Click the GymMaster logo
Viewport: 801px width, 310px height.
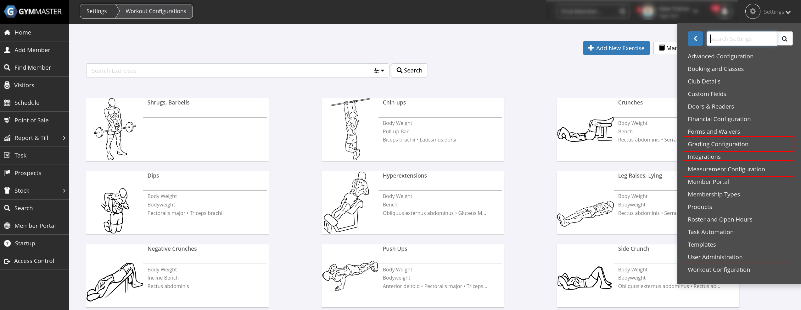[x=33, y=12]
